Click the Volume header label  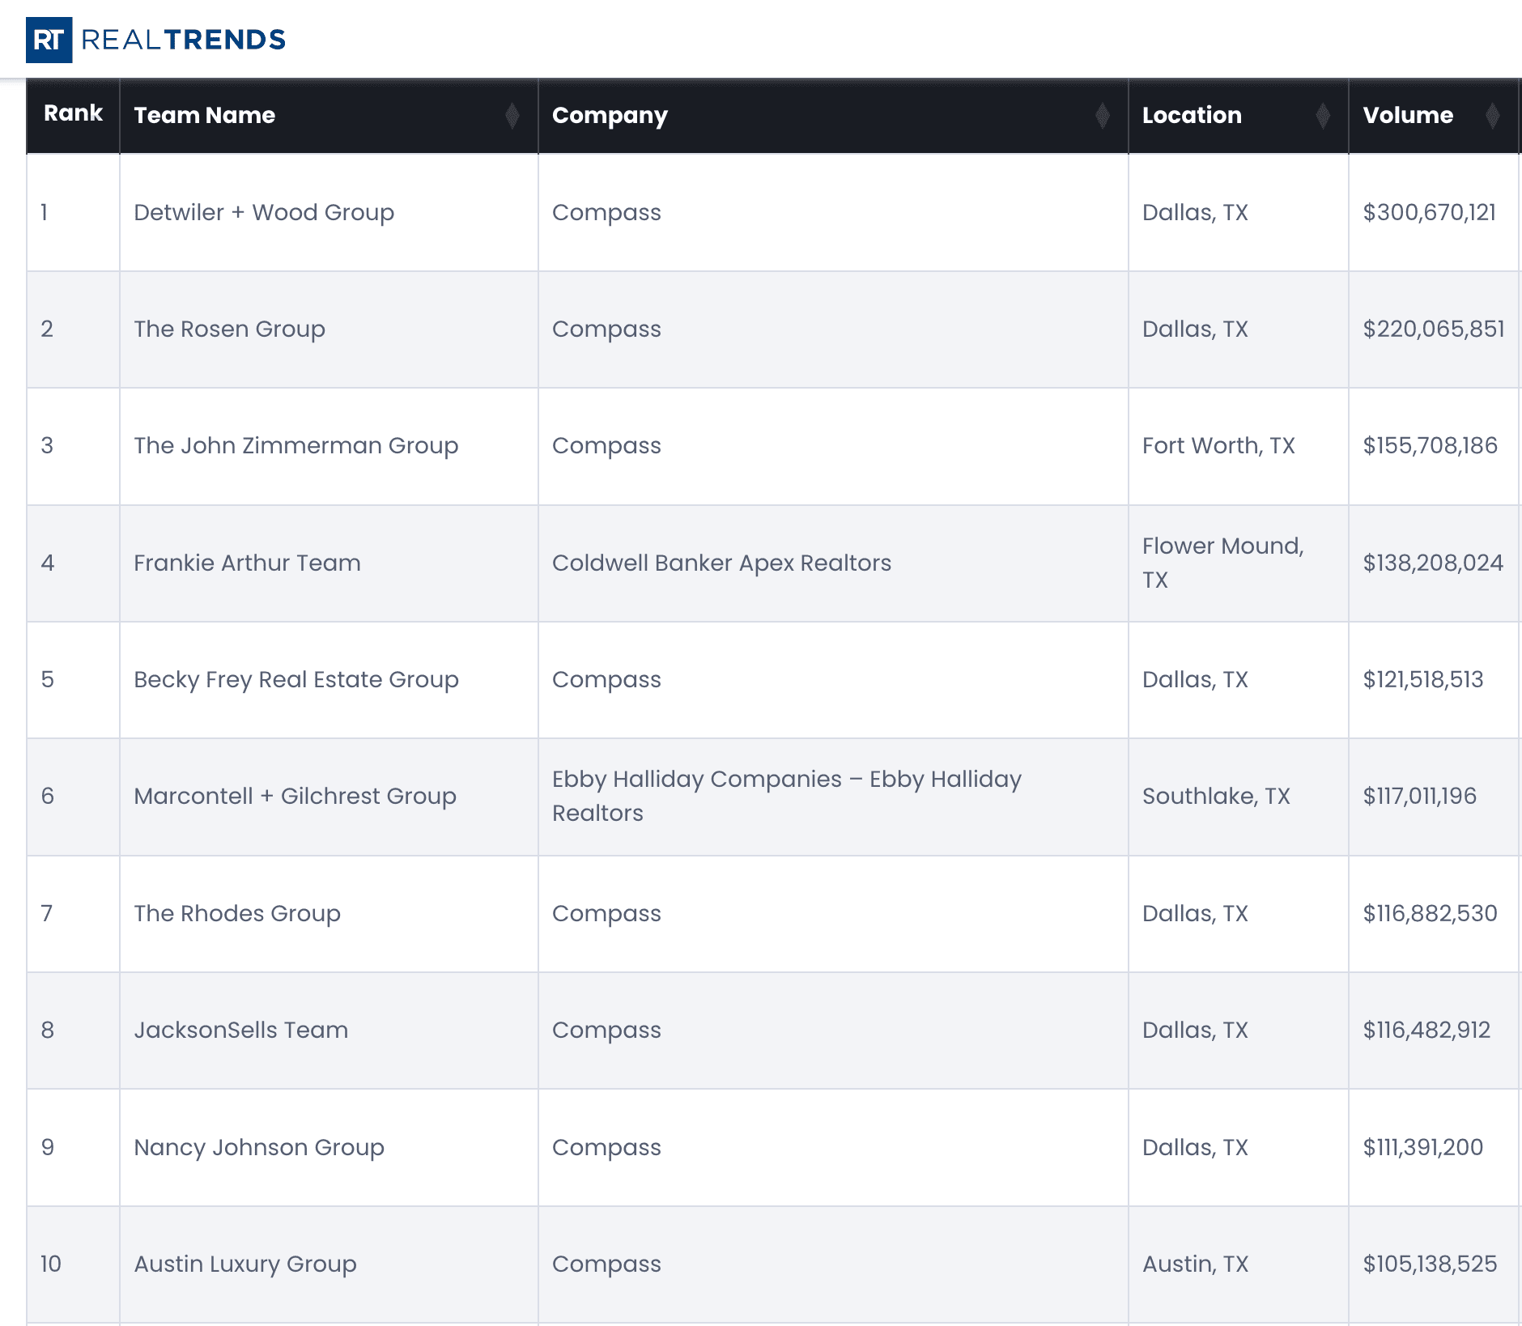1408,116
